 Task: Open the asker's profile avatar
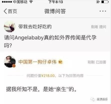click(x=10, y=27)
